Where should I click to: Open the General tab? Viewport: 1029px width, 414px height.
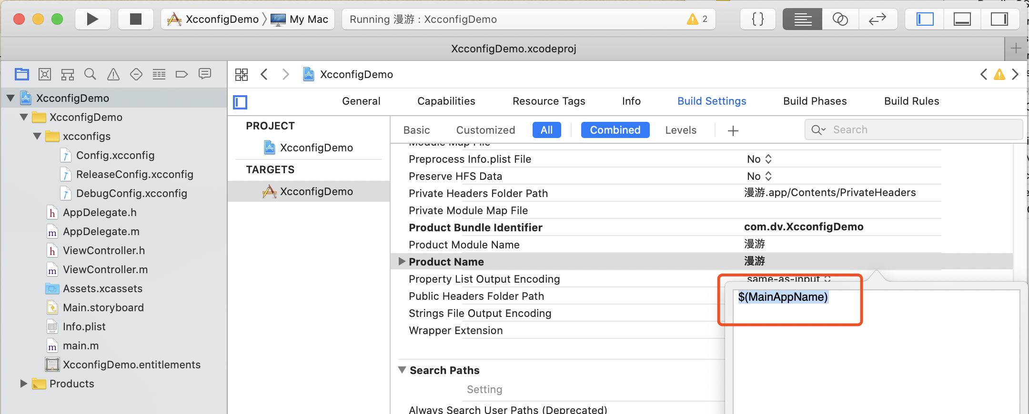(361, 101)
